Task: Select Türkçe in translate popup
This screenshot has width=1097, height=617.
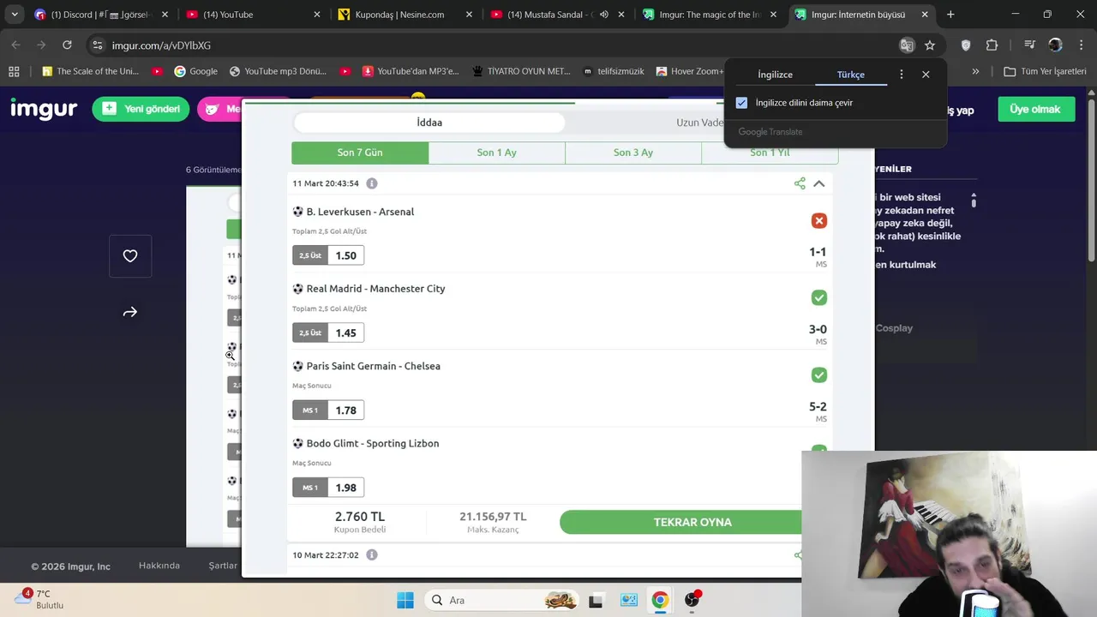Action: pos(851,75)
